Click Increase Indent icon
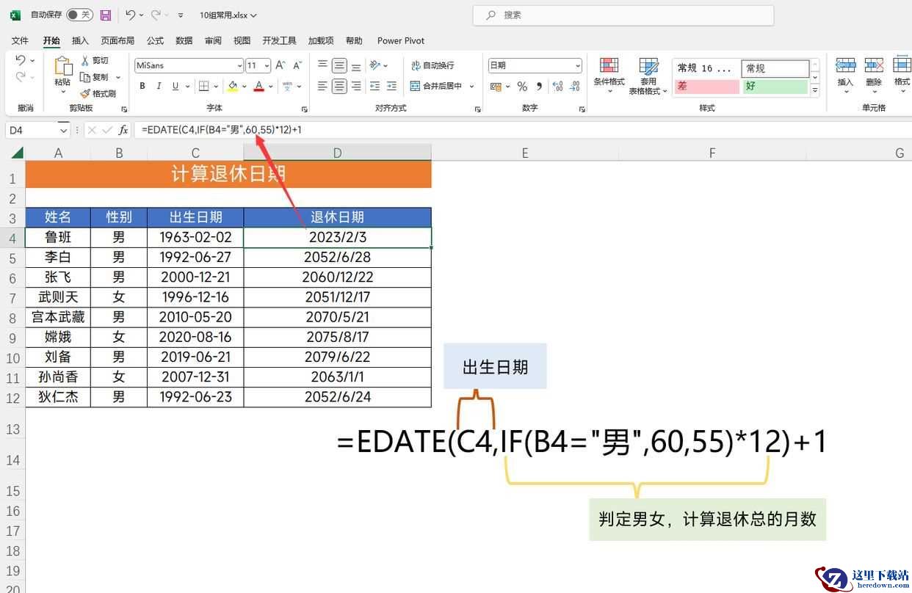Screen dimensions: 912x593 click(392, 87)
